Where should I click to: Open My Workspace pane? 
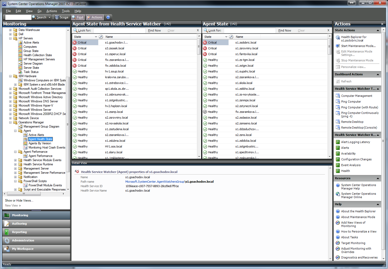click(36, 249)
